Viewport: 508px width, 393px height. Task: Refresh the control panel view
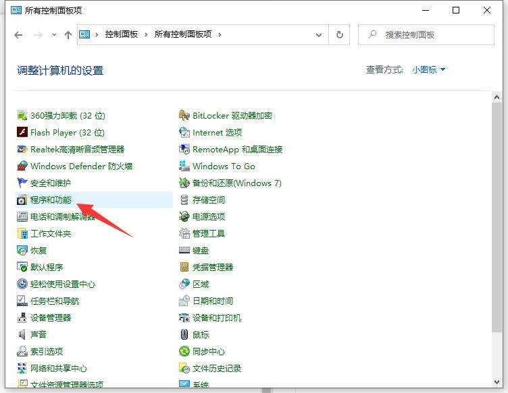click(339, 34)
